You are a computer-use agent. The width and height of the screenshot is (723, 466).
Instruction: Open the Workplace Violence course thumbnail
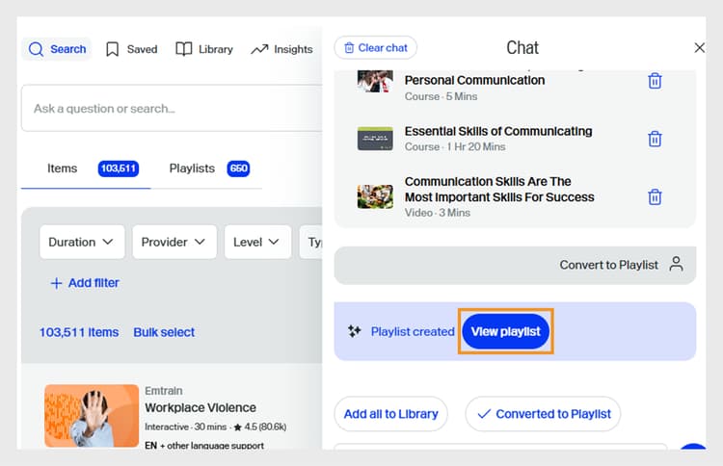click(92, 416)
